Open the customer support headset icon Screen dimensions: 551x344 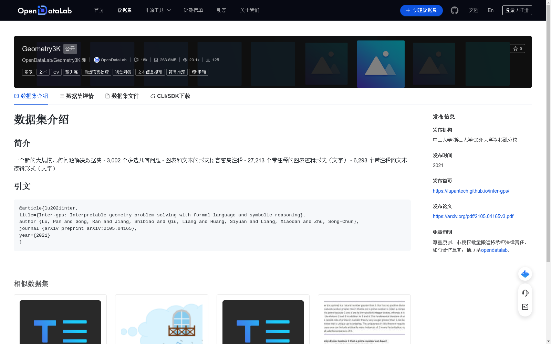[525, 293]
